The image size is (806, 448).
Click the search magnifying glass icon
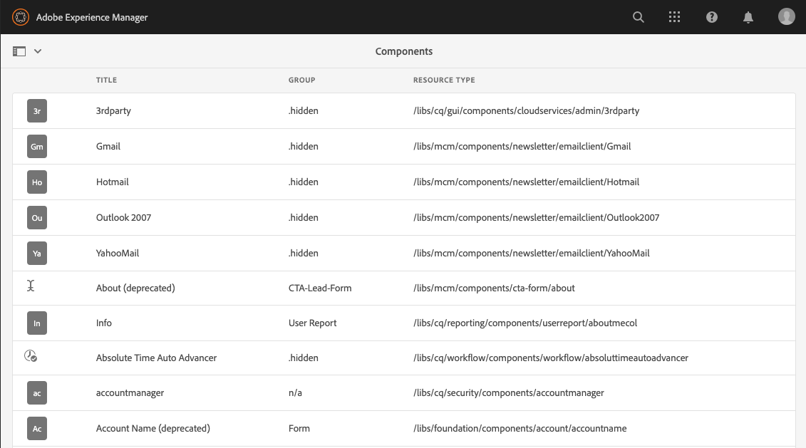coord(638,16)
